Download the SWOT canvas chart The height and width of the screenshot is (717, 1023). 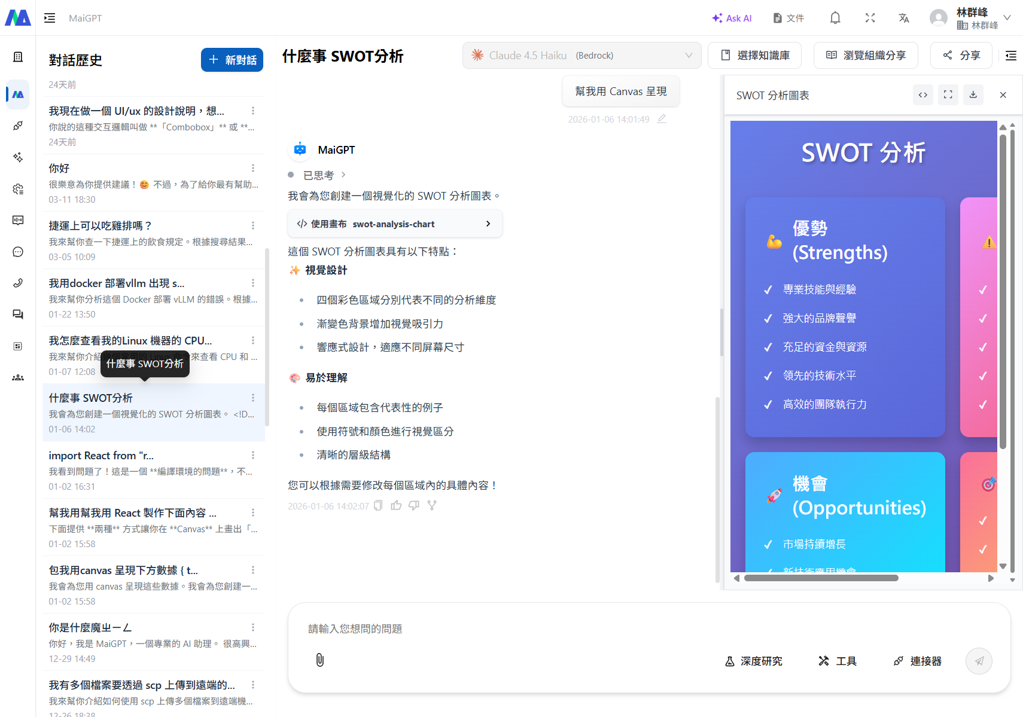(973, 94)
